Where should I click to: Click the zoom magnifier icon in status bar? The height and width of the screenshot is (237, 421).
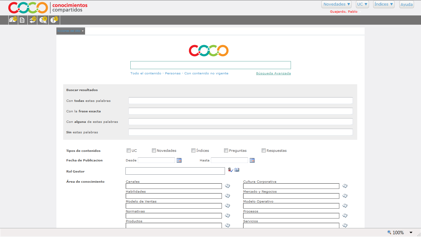coord(389,232)
